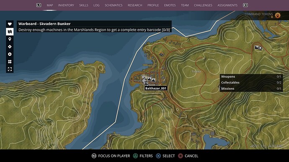Select the four-squares filter icon
Viewport: 289px width, 162px height.
click(10, 62)
